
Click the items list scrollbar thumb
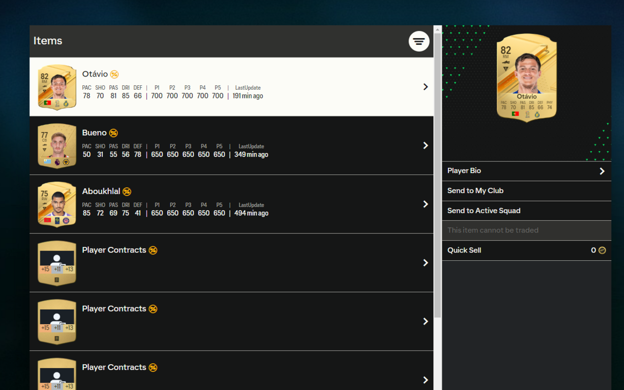tap(437, 175)
